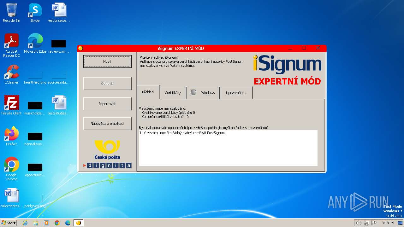
Task: Open testsstudies Word document
Action: click(x=59, y=105)
